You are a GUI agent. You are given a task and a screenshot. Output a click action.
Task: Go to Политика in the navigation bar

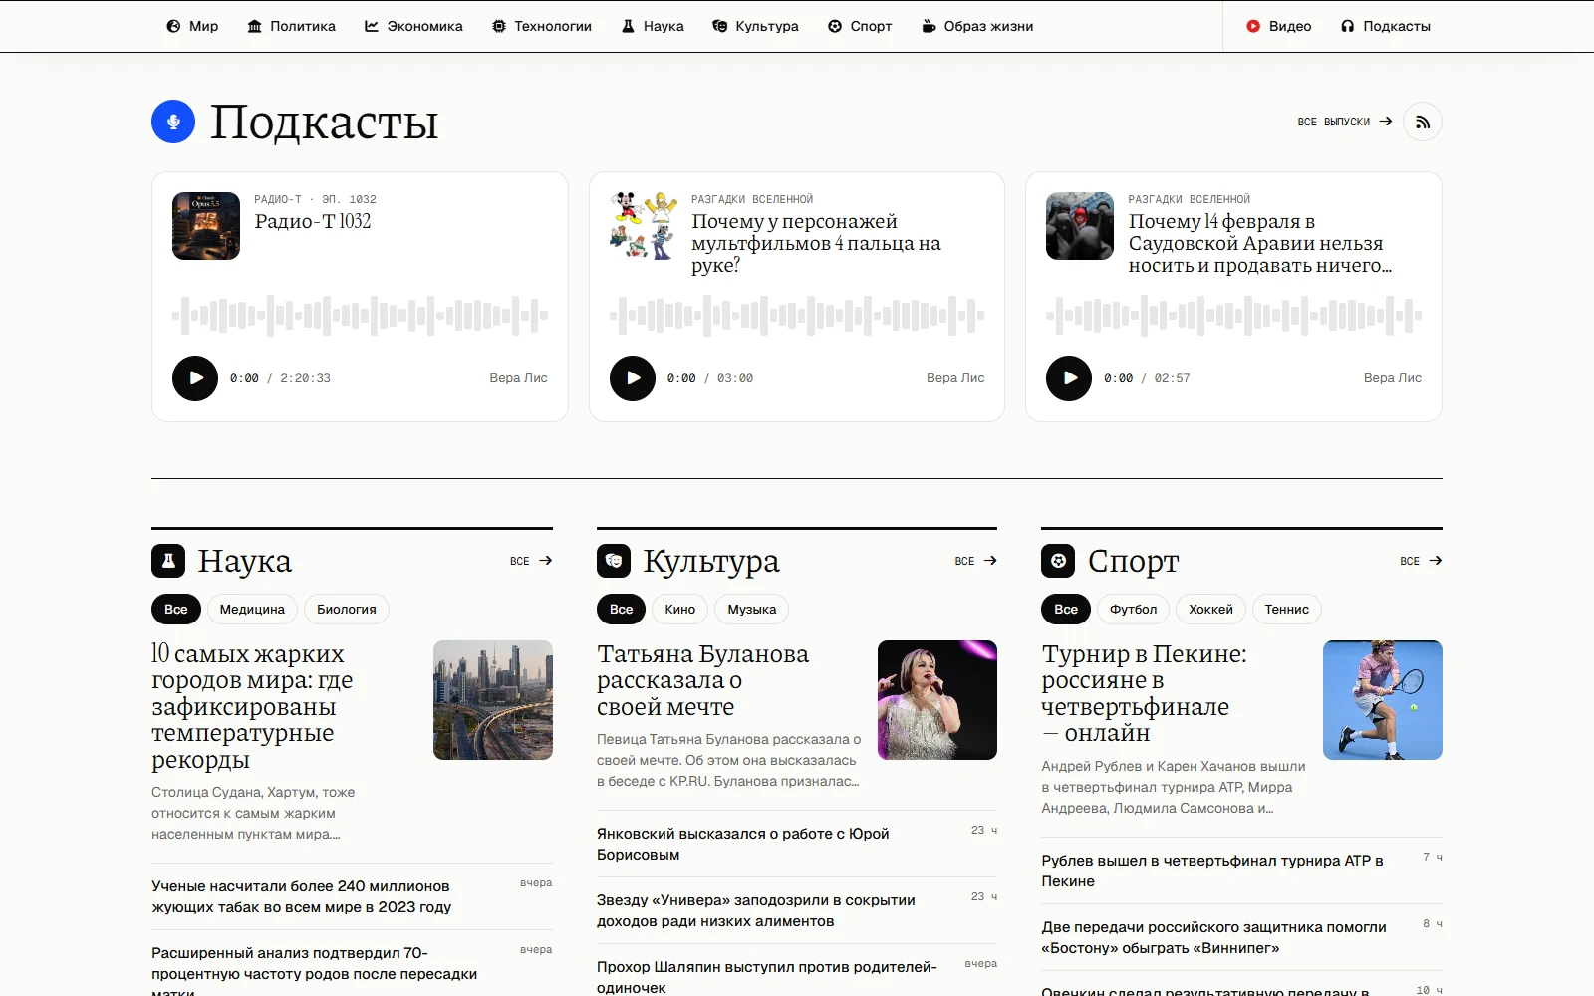pyautogui.click(x=291, y=26)
